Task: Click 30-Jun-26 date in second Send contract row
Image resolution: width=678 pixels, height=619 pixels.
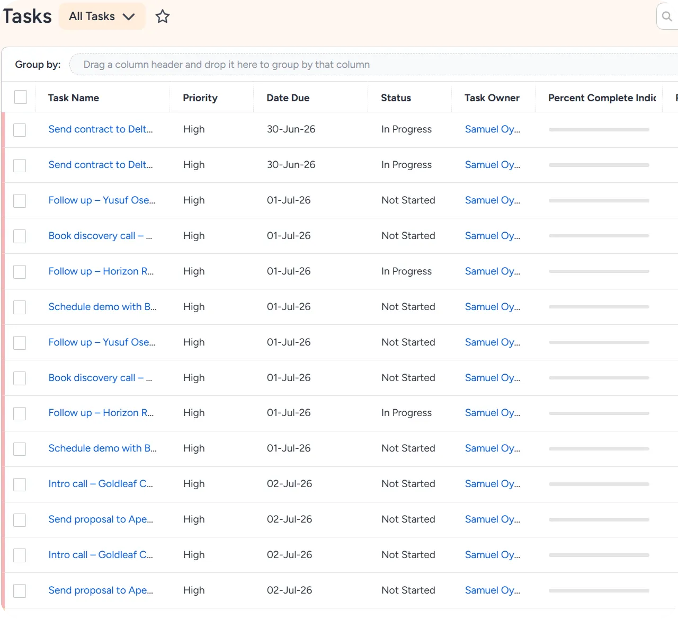Action: pyautogui.click(x=291, y=165)
